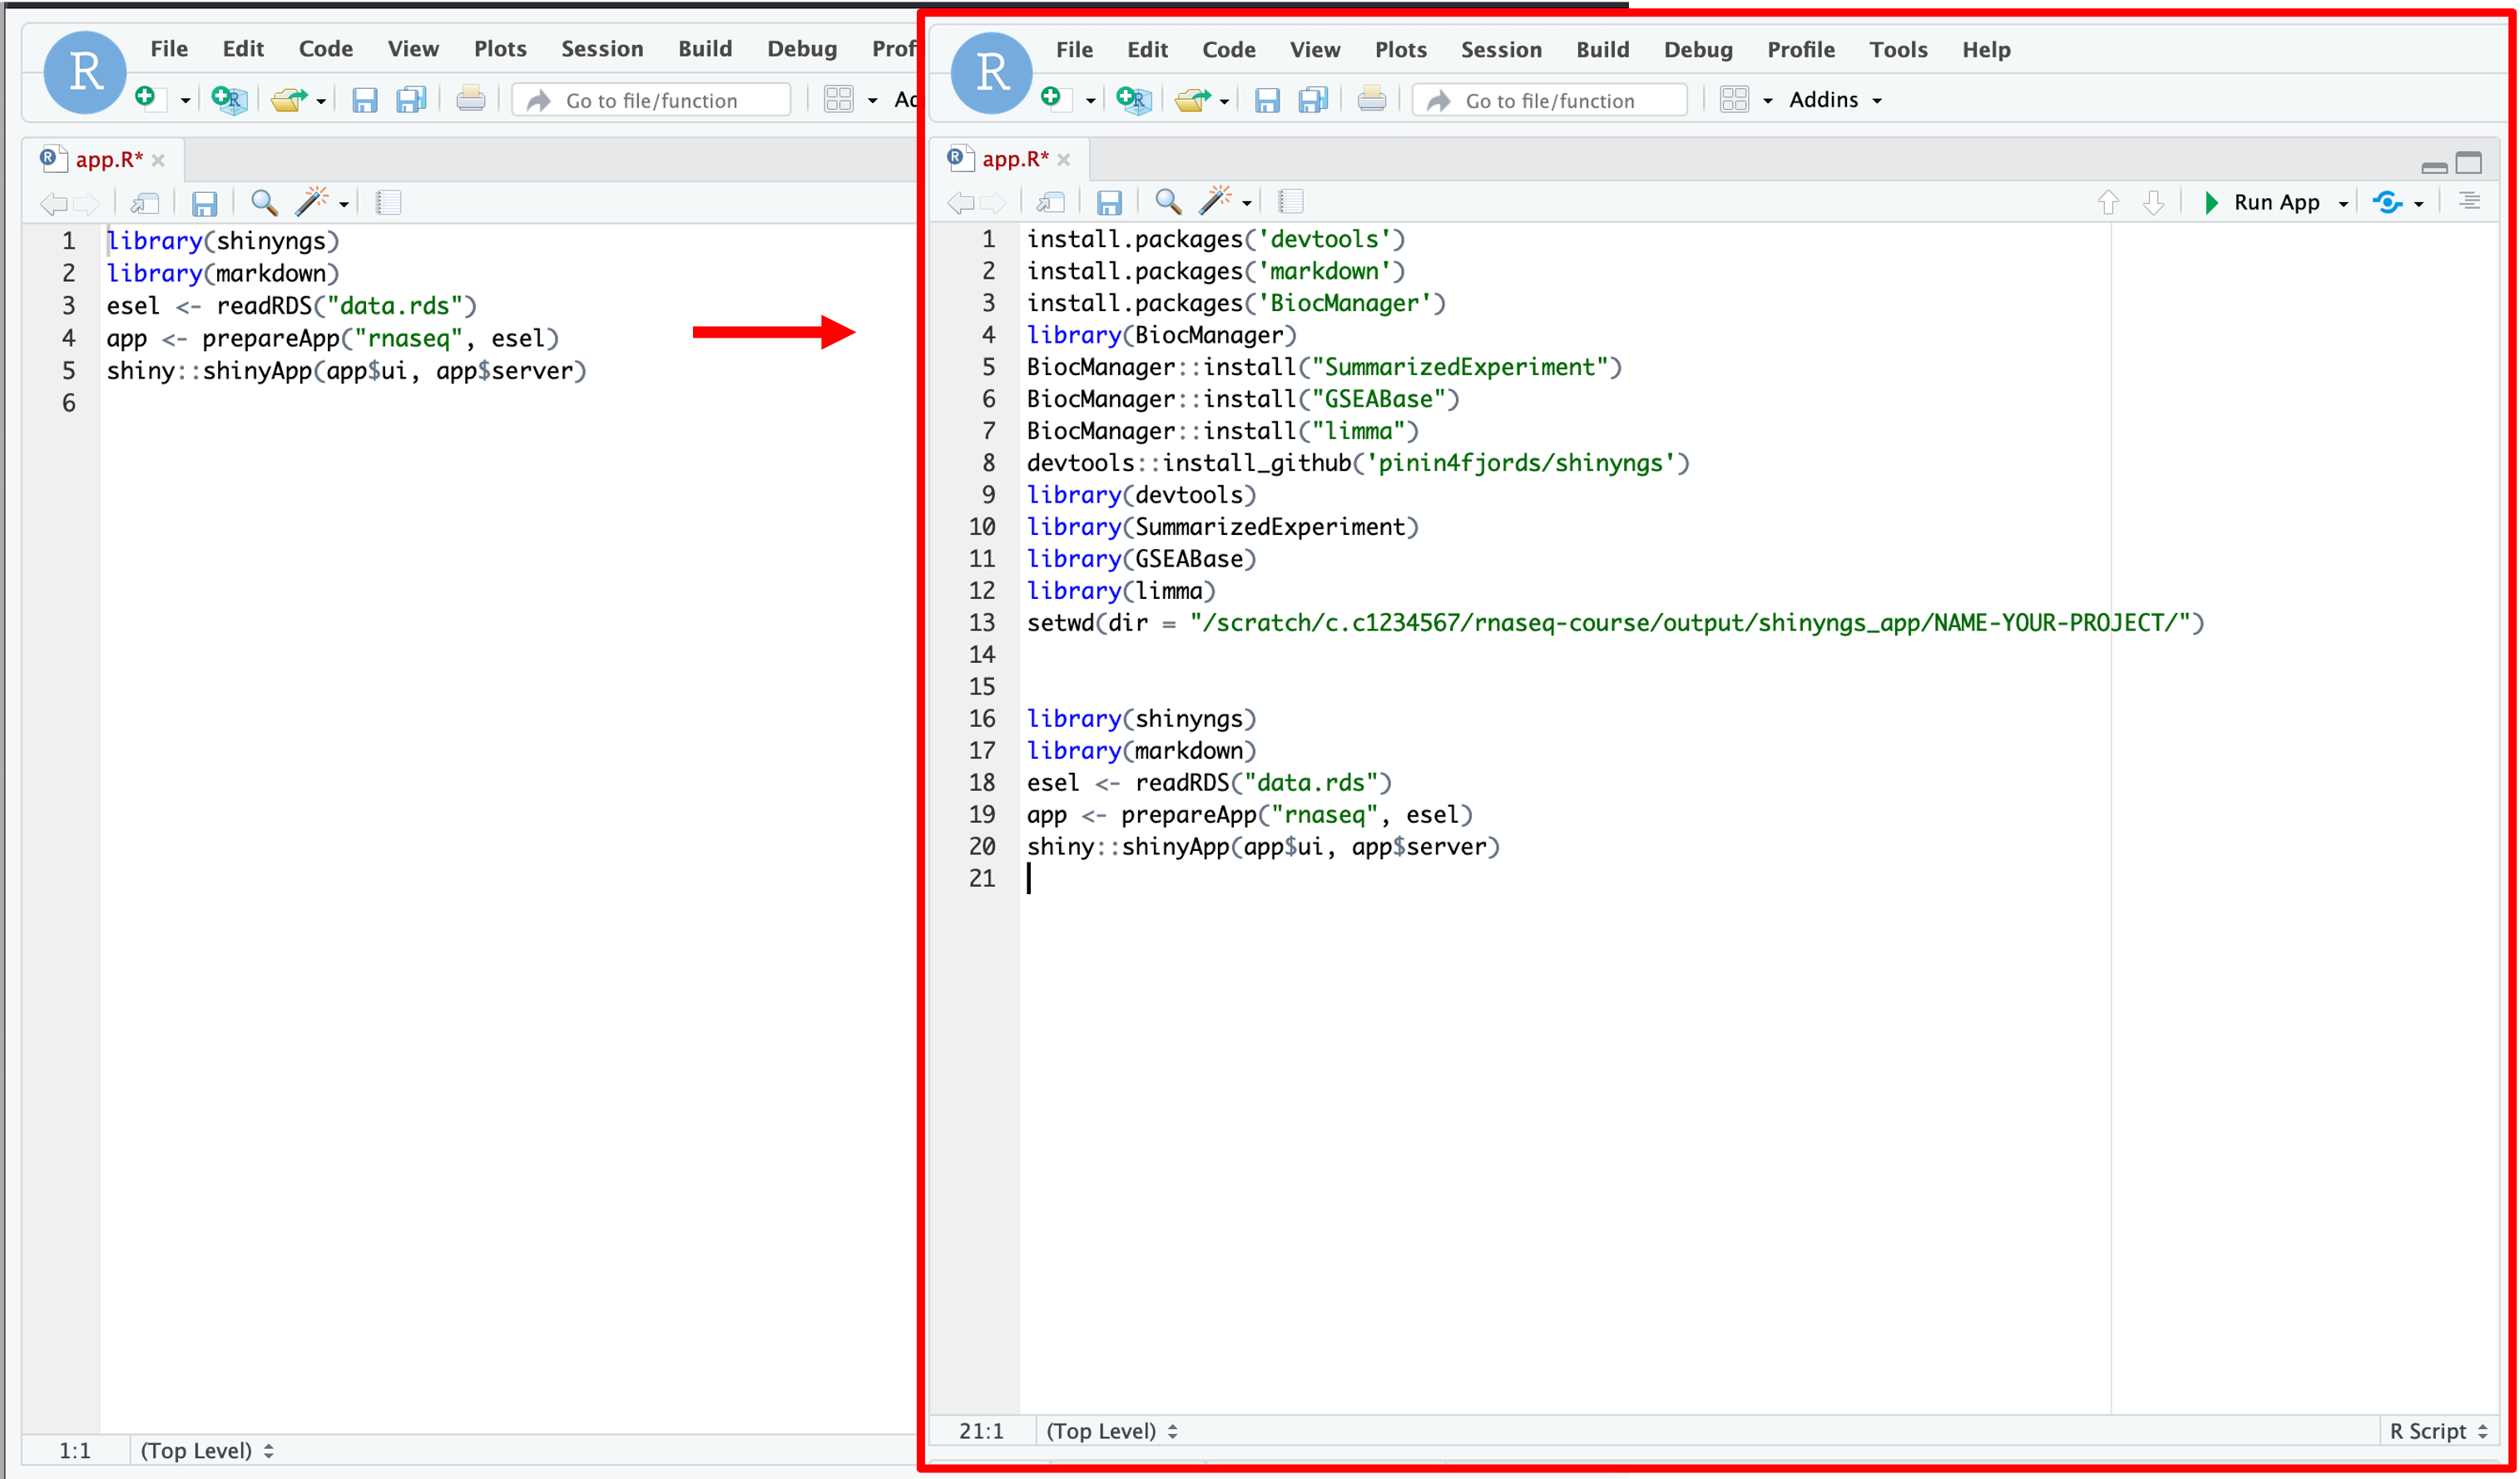Click line 13 setwd code in right editor
Viewport: 2520px width, 1479px height.
pyautogui.click(x=1615, y=623)
